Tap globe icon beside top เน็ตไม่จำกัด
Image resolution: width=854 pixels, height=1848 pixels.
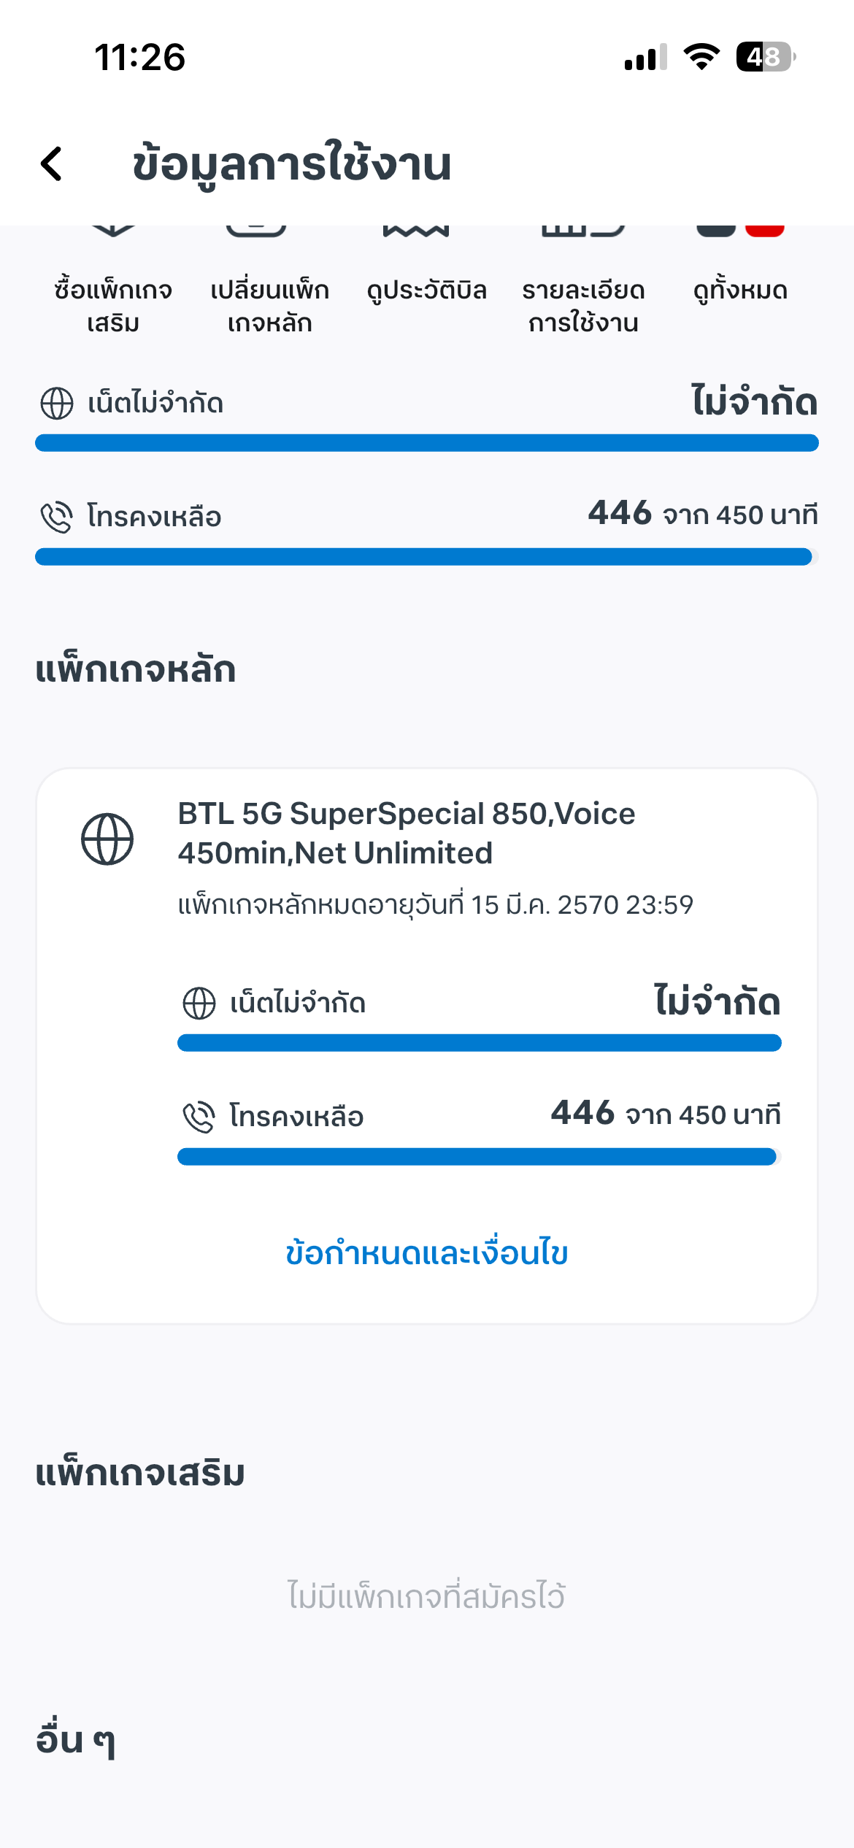pyautogui.click(x=57, y=404)
